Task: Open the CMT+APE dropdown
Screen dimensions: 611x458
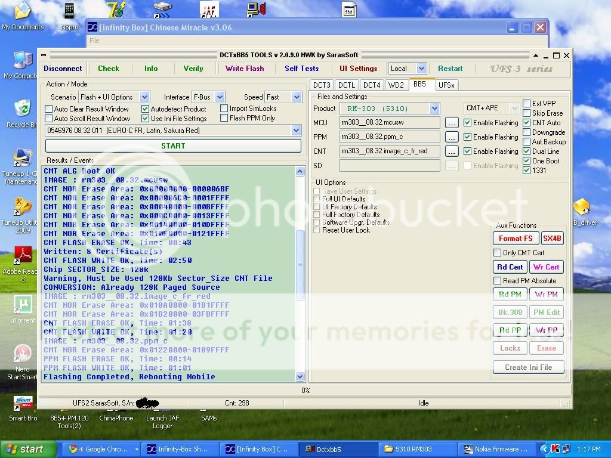Action: [514, 108]
